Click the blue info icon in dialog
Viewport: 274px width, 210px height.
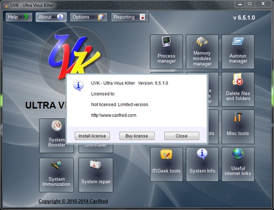pyautogui.click(x=78, y=86)
